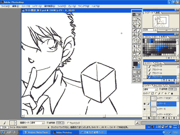
Task: Select the Pen tool
Action: point(134,50)
